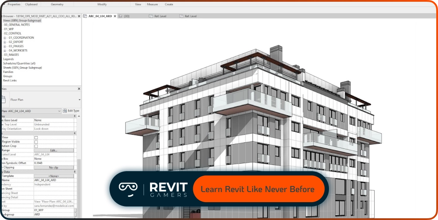This screenshot has height=220, width=438.
Task: Open the View ribbon panel label
Action: point(138,4)
